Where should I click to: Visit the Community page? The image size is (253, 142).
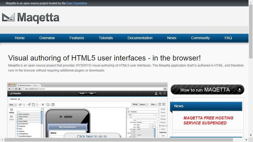tap(200, 38)
